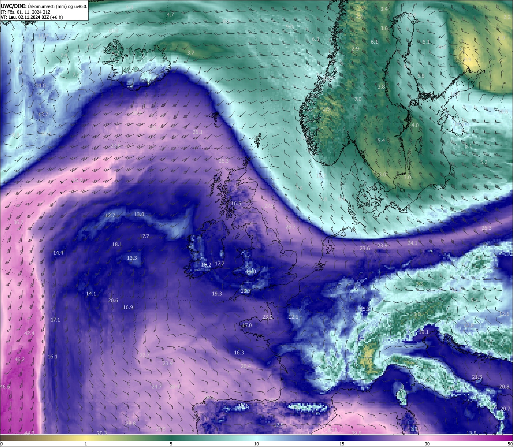Select the 19.1 value near northern Italy

pyautogui.click(x=424, y=332)
